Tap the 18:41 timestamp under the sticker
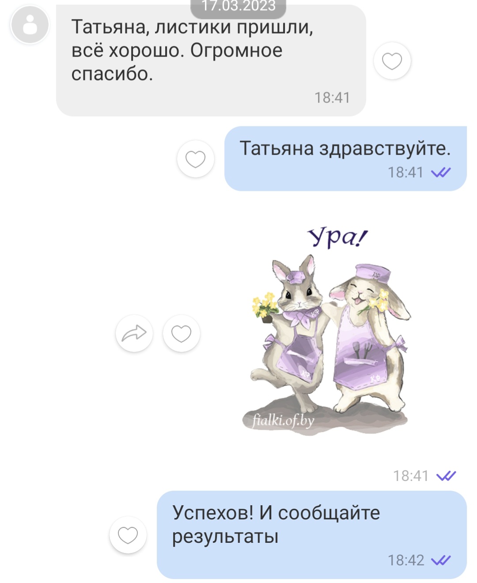Viewport: 477px width, 583px height. click(411, 476)
